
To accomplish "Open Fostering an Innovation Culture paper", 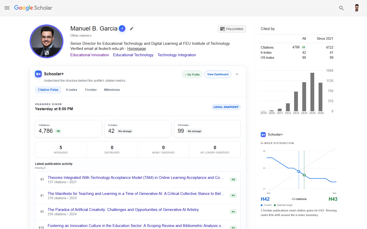I will (x=136, y=226).
